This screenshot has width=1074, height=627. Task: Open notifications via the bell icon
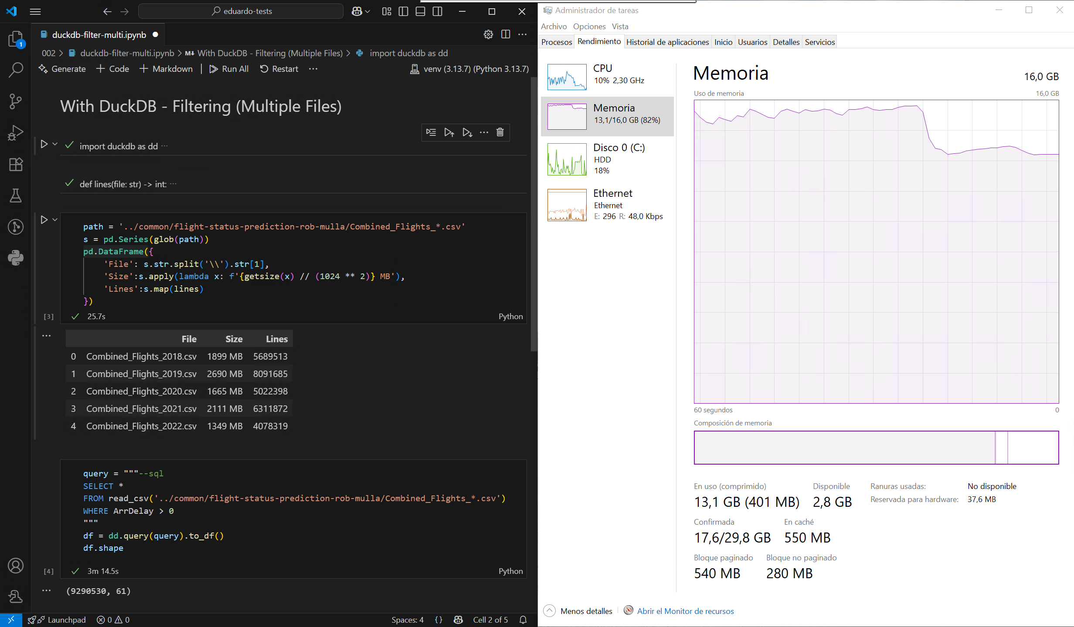click(522, 620)
